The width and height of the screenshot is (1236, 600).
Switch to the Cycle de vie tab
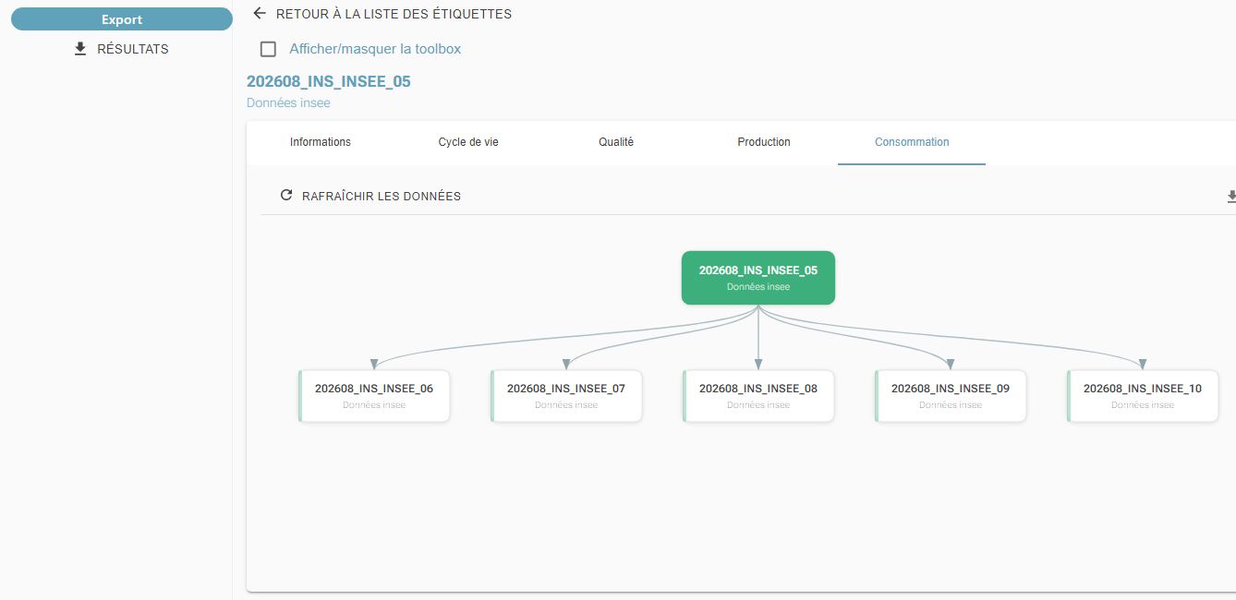(x=468, y=142)
